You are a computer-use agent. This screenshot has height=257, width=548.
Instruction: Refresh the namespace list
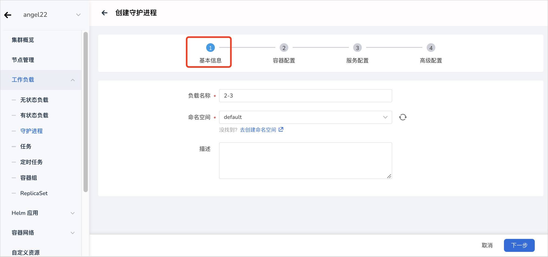[x=403, y=117]
